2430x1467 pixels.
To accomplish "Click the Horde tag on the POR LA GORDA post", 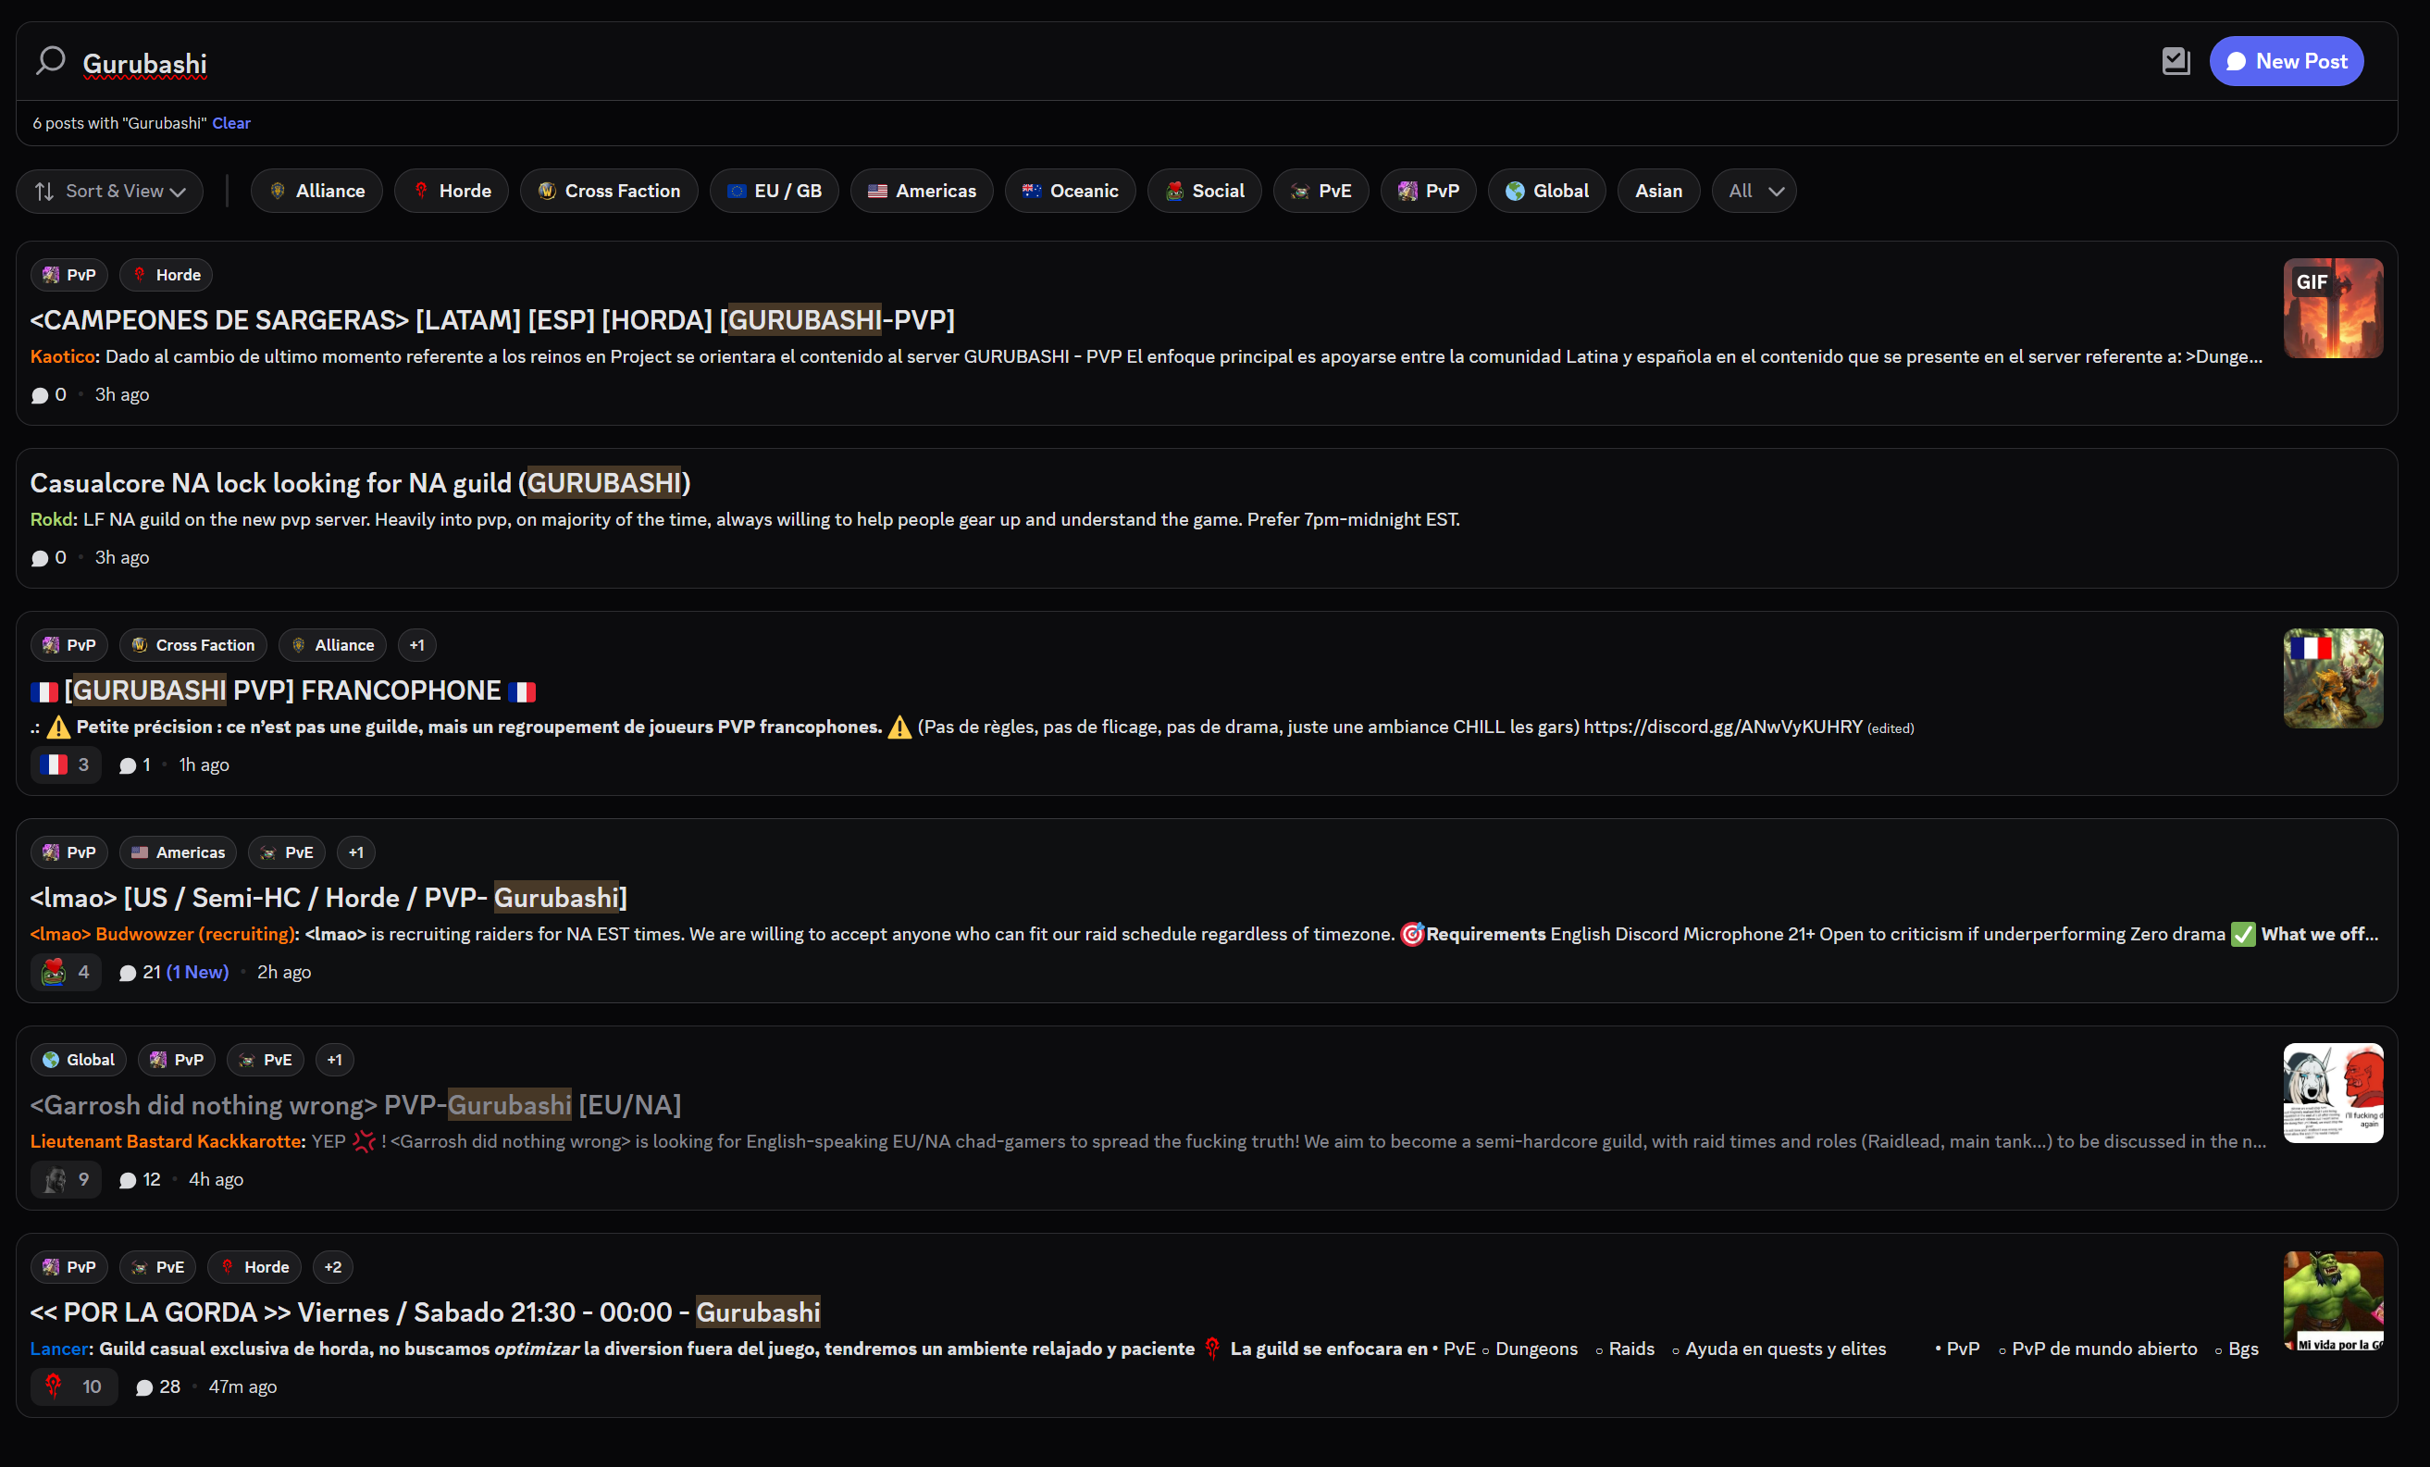I will coord(254,1267).
